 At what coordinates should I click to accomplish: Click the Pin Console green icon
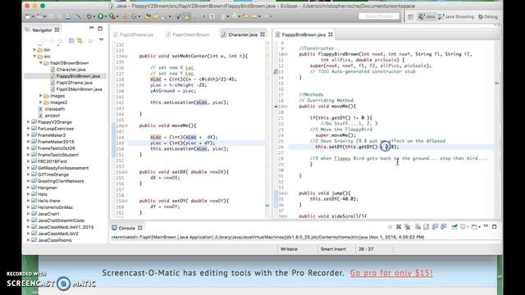click(x=454, y=227)
